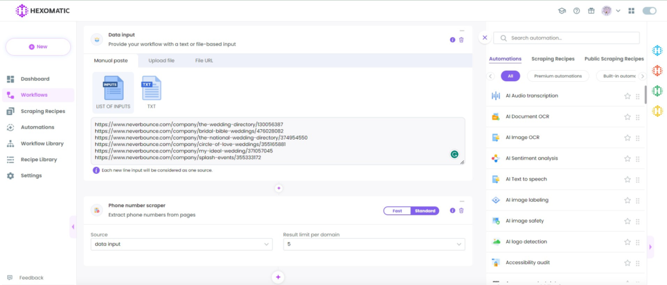Delete the Data input step
Image resolution: width=667 pixels, height=285 pixels.
[x=461, y=40]
